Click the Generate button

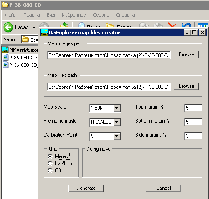coord(86,188)
